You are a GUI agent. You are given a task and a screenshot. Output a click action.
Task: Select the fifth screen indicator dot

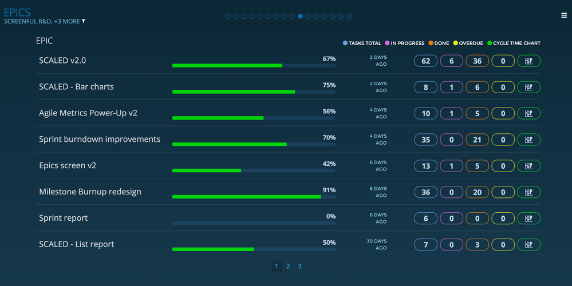click(x=260, y=16)
